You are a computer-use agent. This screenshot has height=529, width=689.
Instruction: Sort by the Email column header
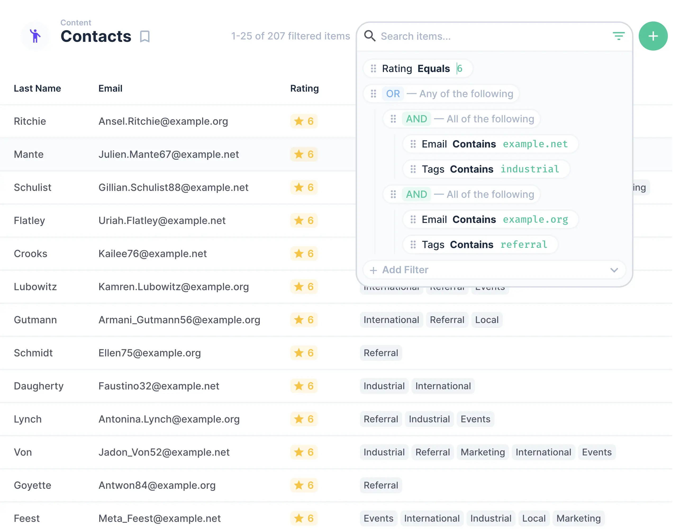click(x=110, y=88)
